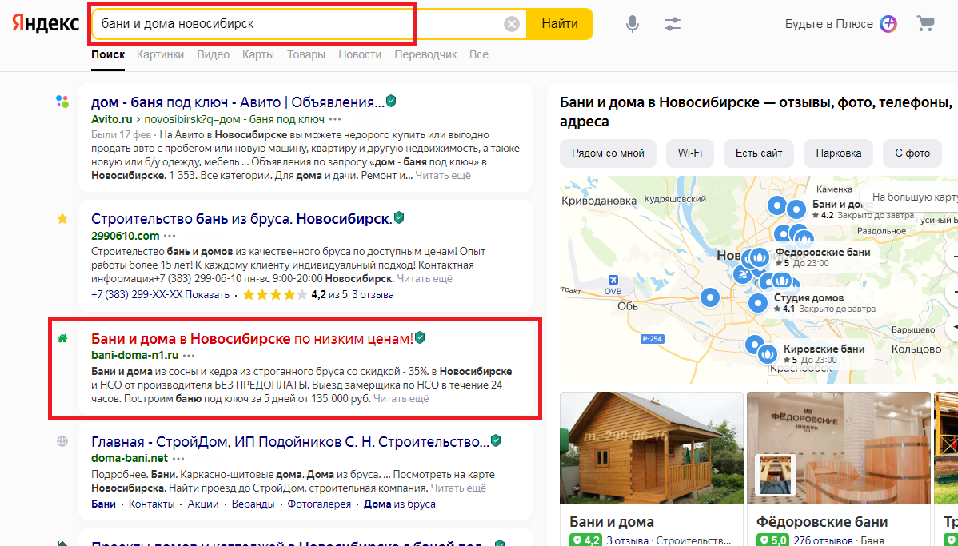Open Строительство бань из бруса result title
The height and width of the screenshot is (546, 958).
coord(241,219)
